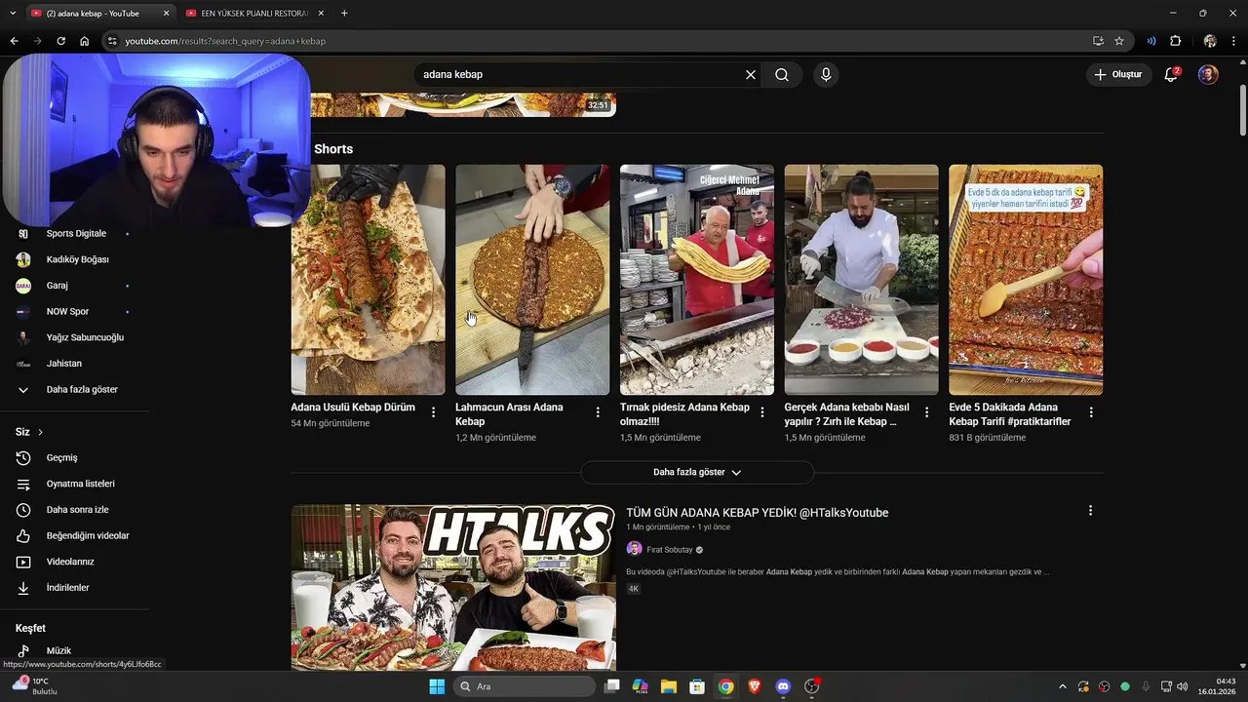Image resolution: width=1248 pixels, height=702 pixels.
Task: Open options for Evde 5 Dakikada short
Action: click(1091, 412)
